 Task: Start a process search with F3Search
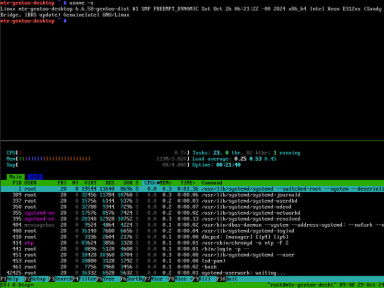(60, 278)
